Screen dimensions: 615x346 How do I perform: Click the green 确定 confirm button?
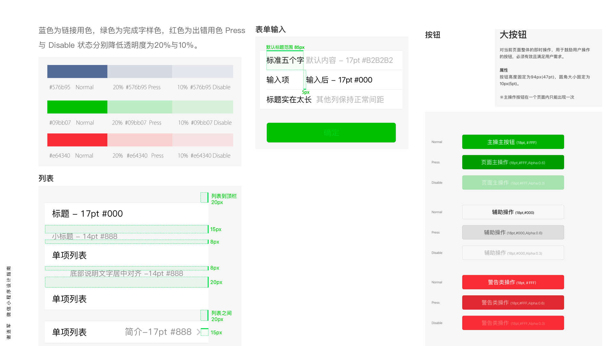pos(331,133)
